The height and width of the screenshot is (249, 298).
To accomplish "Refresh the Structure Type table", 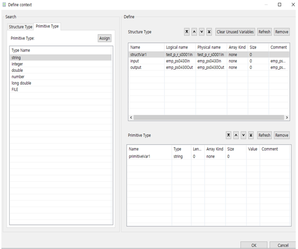I will [264, 32].
